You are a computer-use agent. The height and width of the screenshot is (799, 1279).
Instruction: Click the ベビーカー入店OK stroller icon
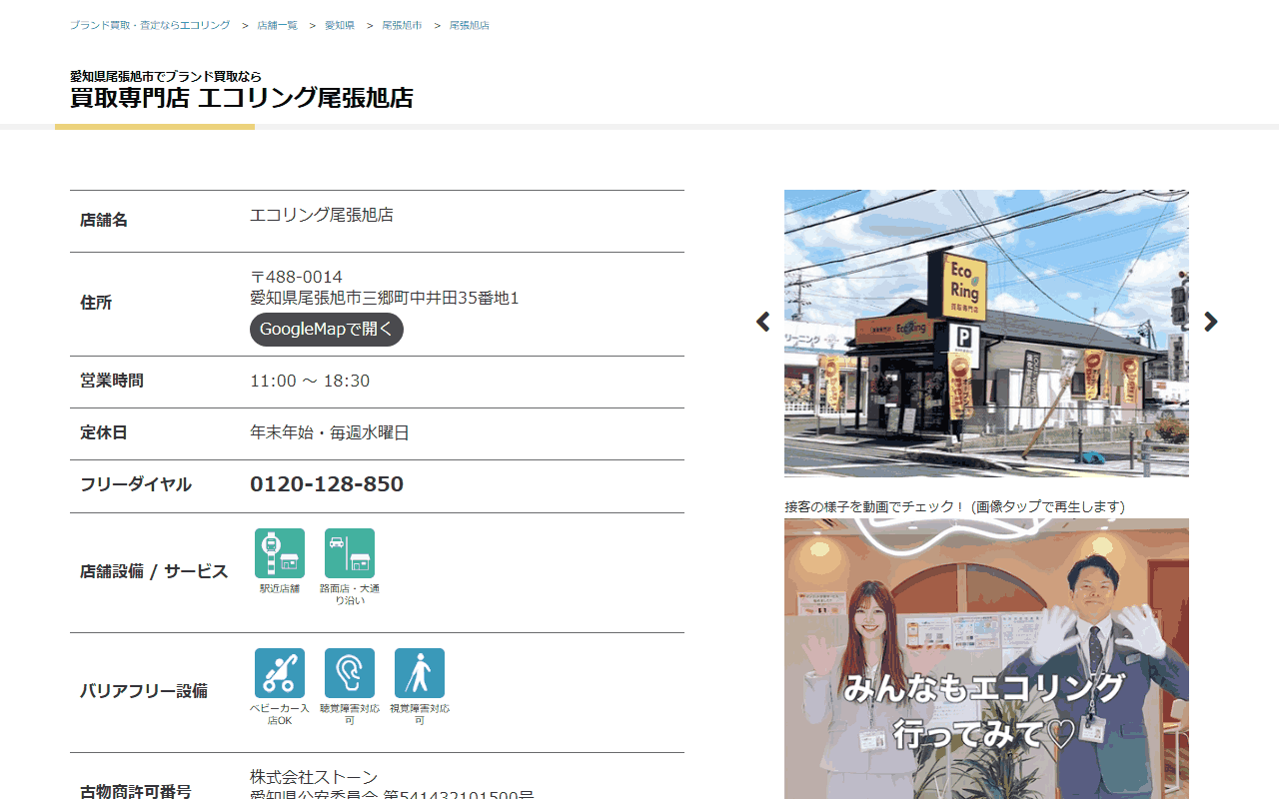(280, 673)
